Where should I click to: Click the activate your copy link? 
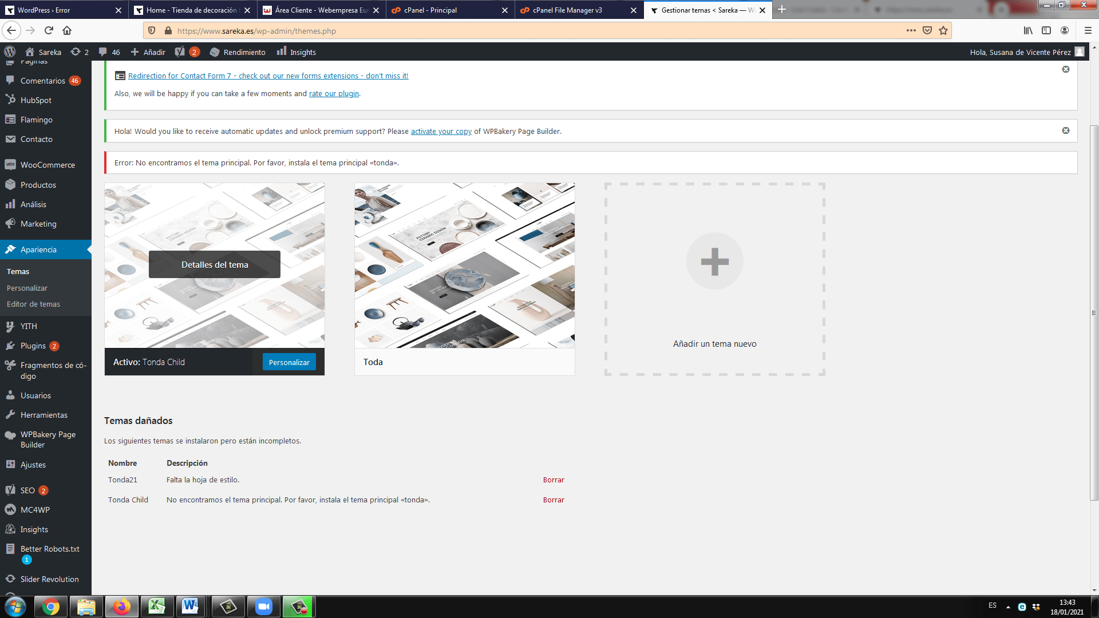coord(441,132)
